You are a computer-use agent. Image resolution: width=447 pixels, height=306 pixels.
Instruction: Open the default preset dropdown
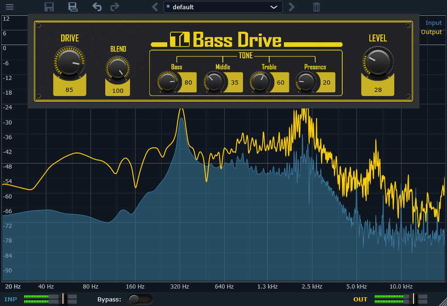(223, 7)
